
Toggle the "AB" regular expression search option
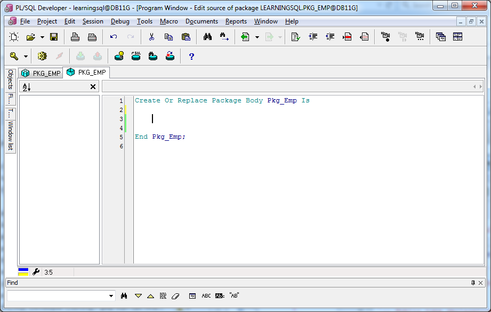[x=234, y=295]
